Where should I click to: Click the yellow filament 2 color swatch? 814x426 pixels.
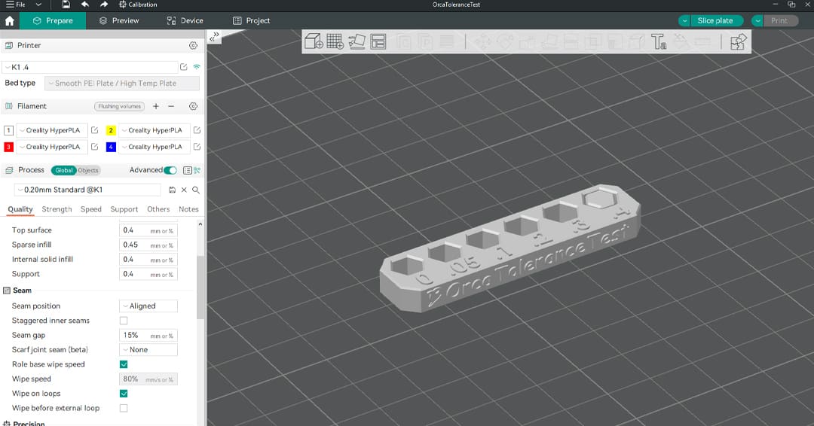[x=111, y=131]
